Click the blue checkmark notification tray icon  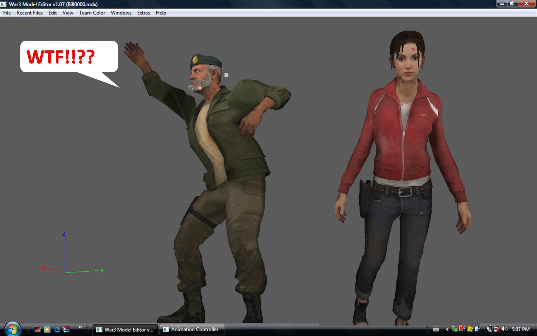[x=477, y=329]
